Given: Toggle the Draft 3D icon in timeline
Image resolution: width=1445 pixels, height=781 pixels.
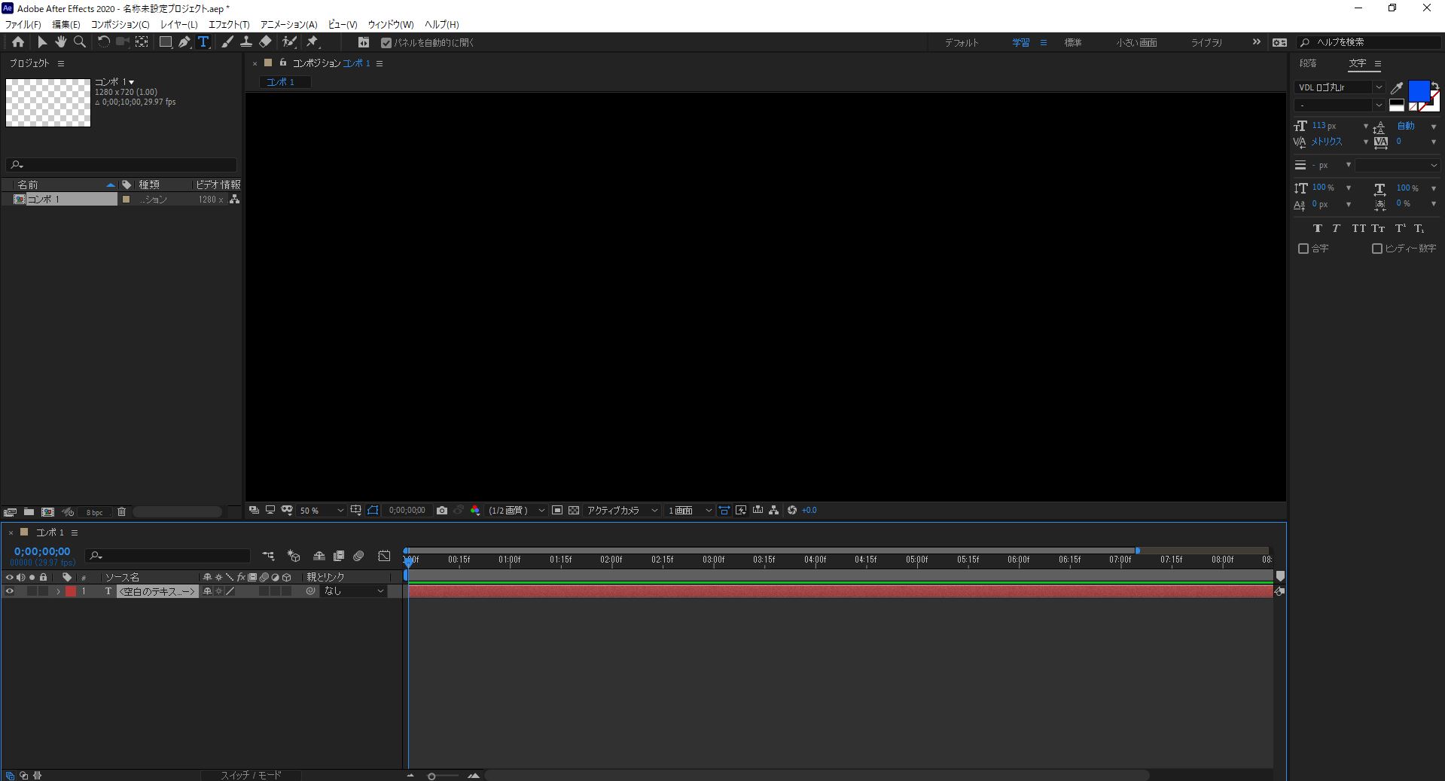Looking at the screenshot, I should [294, 556].
